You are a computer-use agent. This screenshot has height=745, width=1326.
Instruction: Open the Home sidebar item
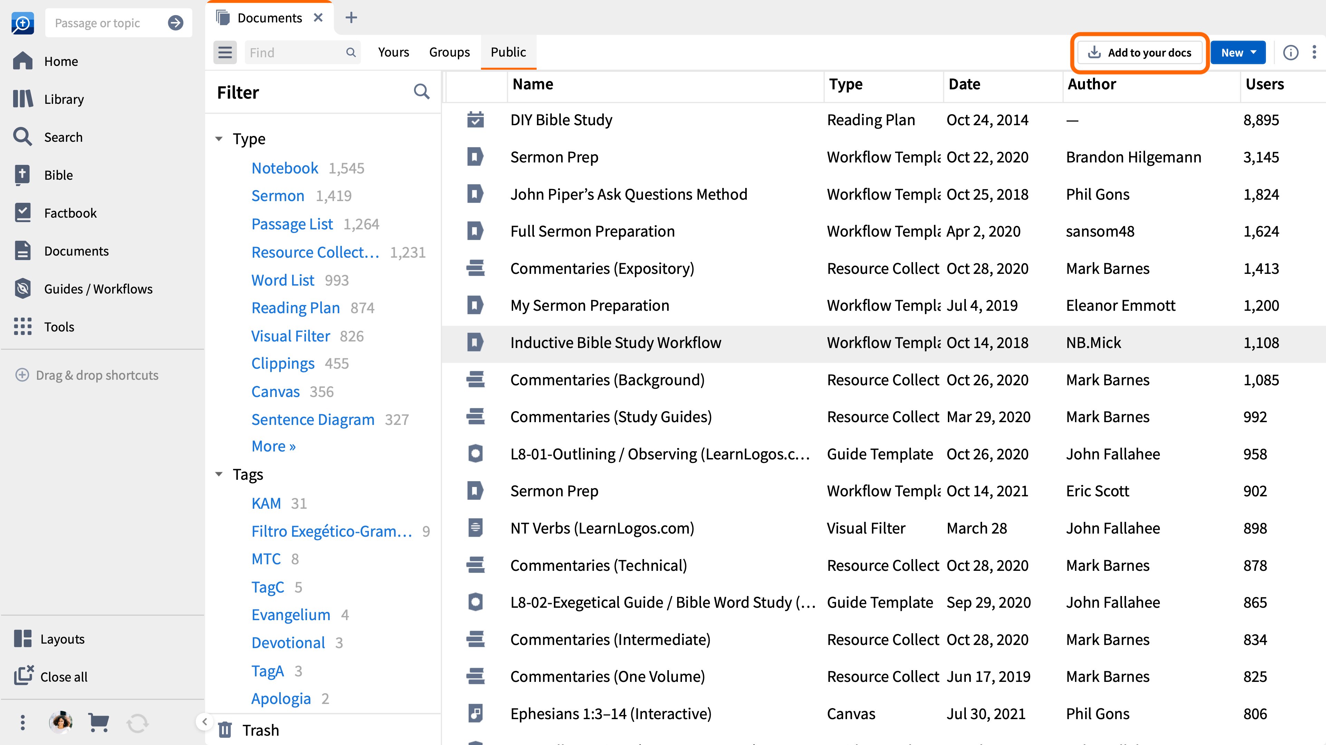(45, 61)
